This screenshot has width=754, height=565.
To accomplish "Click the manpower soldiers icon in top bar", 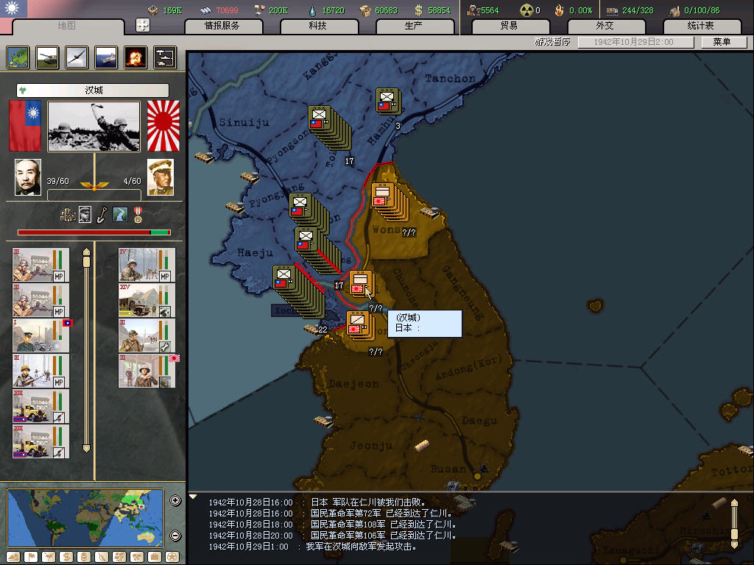I will click(x=473, y=10).
